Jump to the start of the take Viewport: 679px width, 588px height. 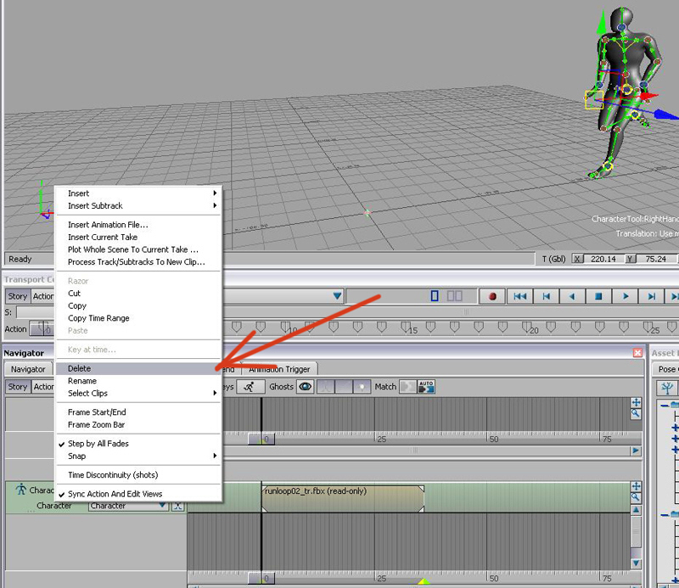(x=519, y=296)
